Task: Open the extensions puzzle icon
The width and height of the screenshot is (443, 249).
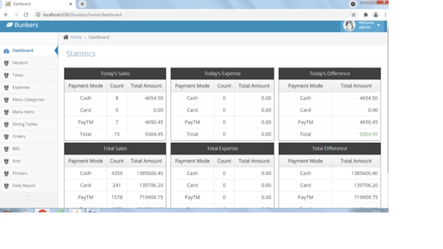Action: pos(365,15)
